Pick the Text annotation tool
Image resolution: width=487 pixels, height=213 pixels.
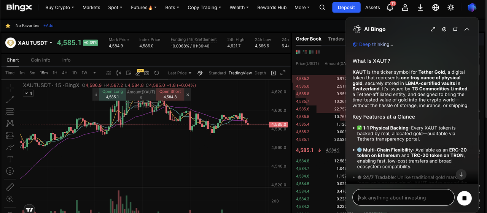10,159
